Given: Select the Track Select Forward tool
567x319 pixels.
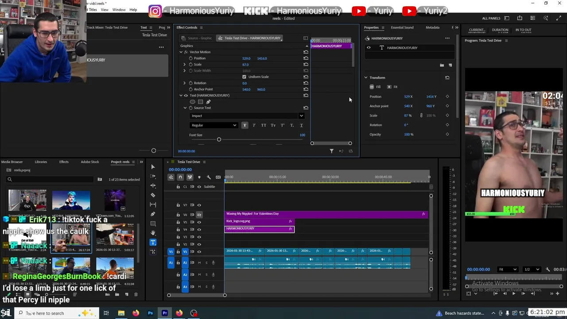Looking at the screenshot, I should pos(153,176).
